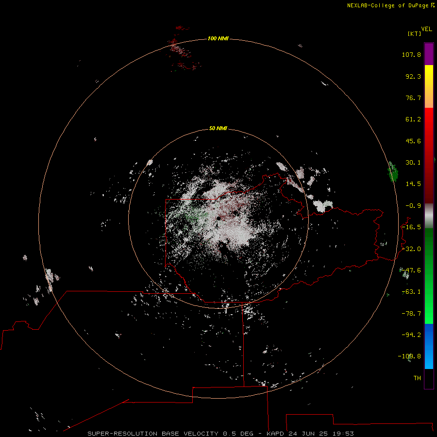Click the radar site center dot

pos(219,219)
